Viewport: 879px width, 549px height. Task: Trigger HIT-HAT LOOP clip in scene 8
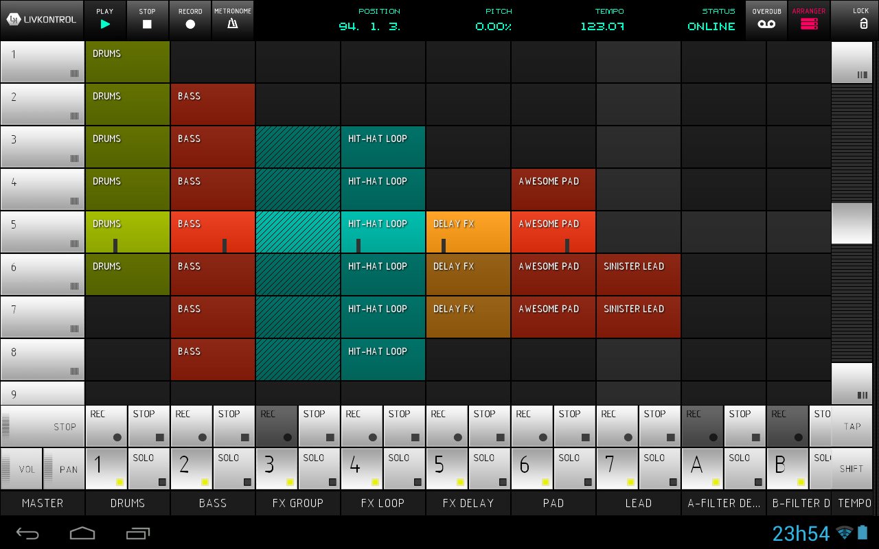pos(383,360)
